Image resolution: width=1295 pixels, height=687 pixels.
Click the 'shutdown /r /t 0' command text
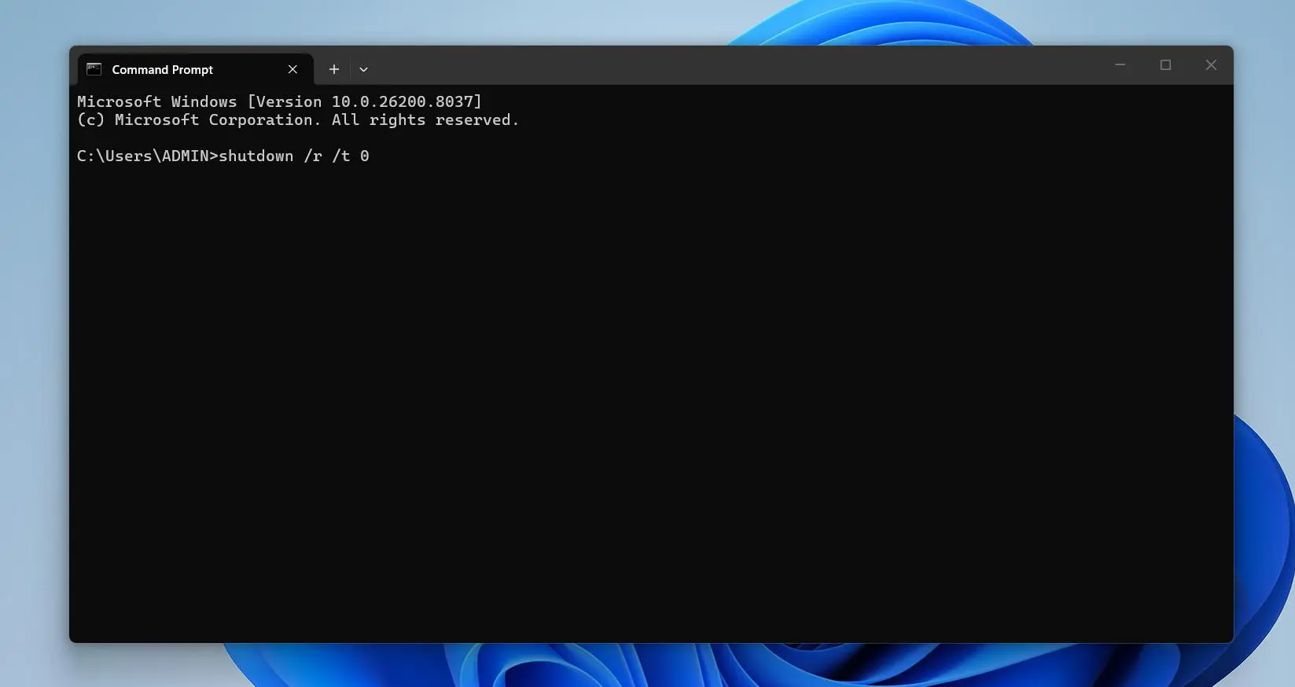(294, 156)
